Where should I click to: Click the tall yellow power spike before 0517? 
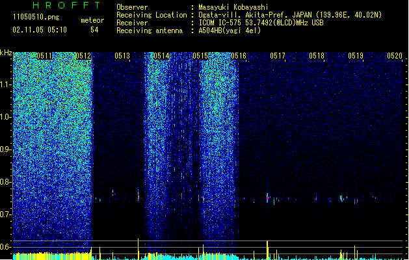[x=267, y=250]
